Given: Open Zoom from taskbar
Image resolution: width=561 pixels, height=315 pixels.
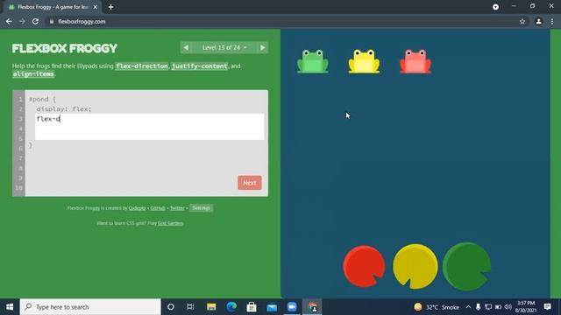Looking at the screenshot, I should pos(292,307).
